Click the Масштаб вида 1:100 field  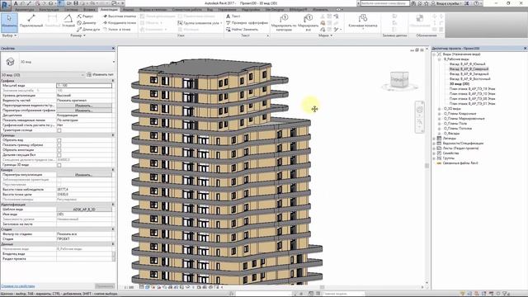[x=84, y=86]
